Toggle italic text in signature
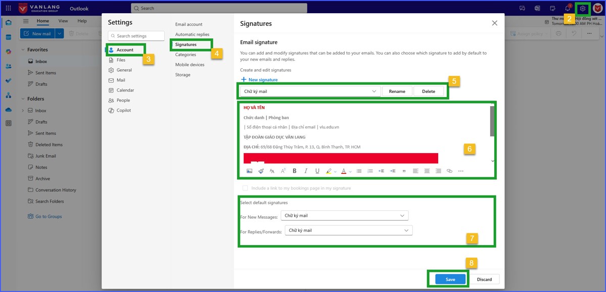 point(306,171)
